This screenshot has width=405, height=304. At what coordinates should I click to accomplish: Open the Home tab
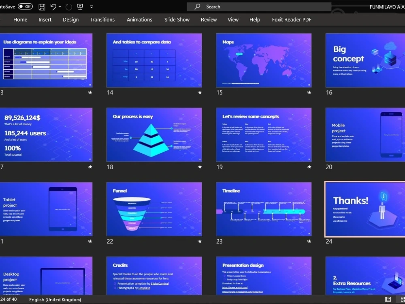(x=20, y=19)
